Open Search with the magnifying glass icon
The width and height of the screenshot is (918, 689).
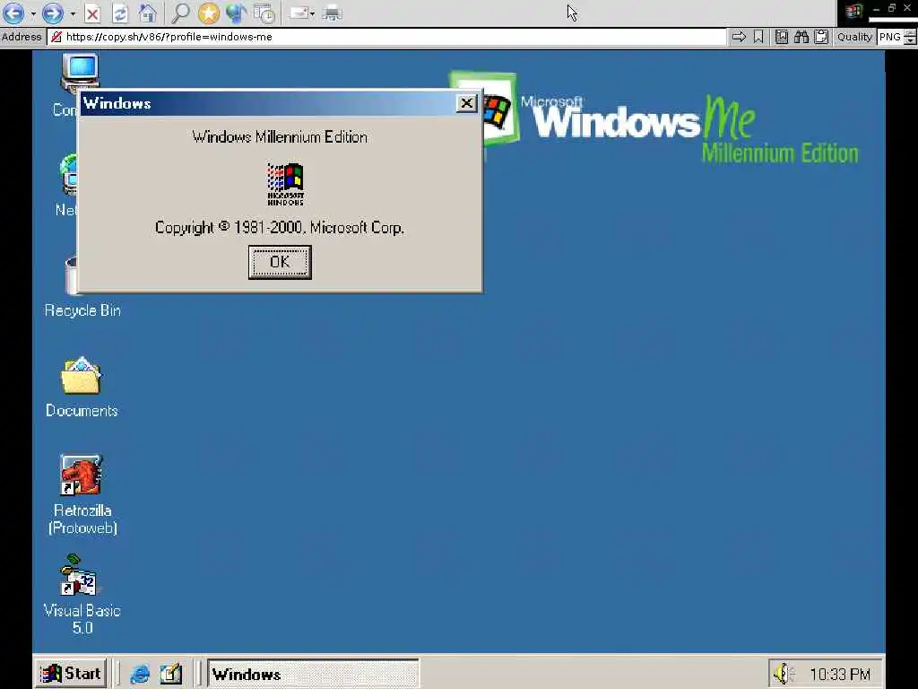(179, 13)
